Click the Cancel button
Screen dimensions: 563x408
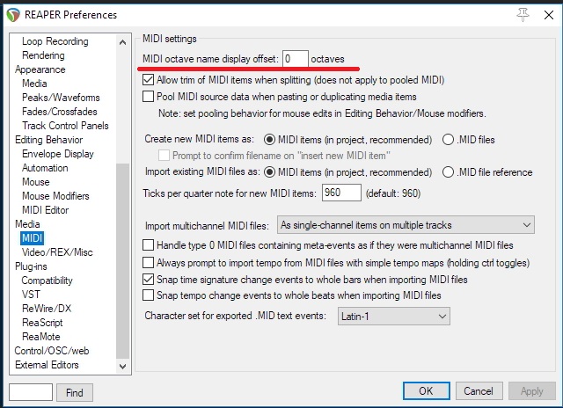tap(479, 390)
